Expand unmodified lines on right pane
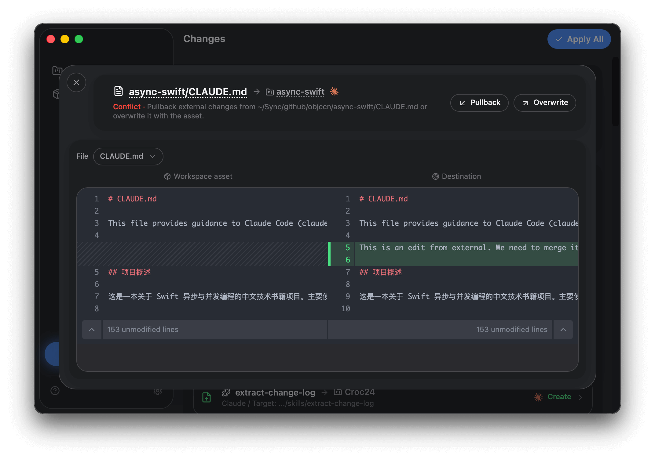This screenshot has width=655, height=459. pos(563,330)
